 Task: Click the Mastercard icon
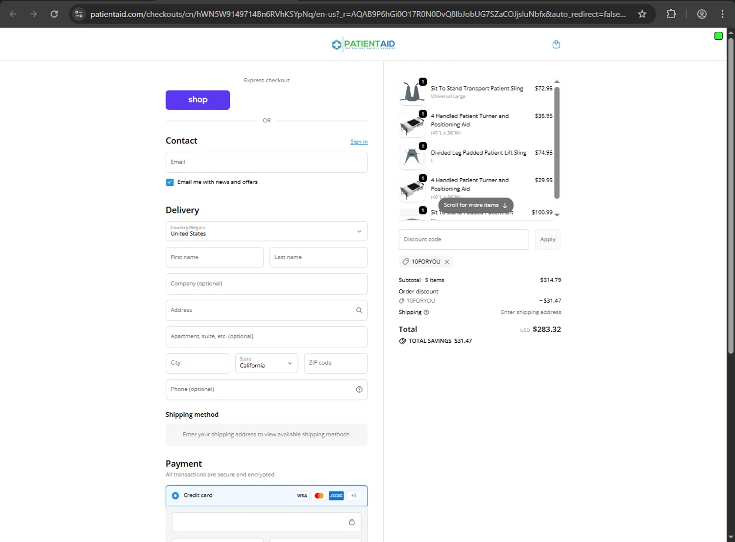(x=319, y=495)
